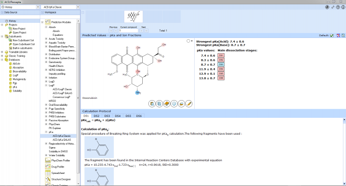
Task: Switch to the DS6 tab
Action: [139, 116]
